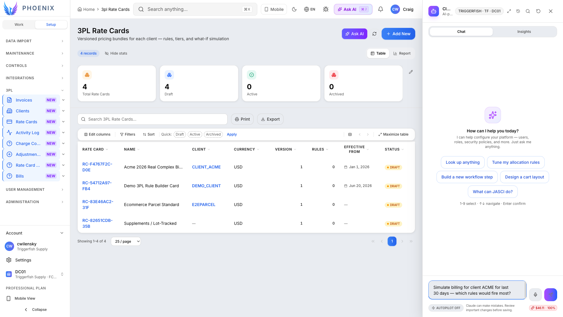Click the table density icon
This screenshot has height=317, width=563.
(x=350, y=134)
